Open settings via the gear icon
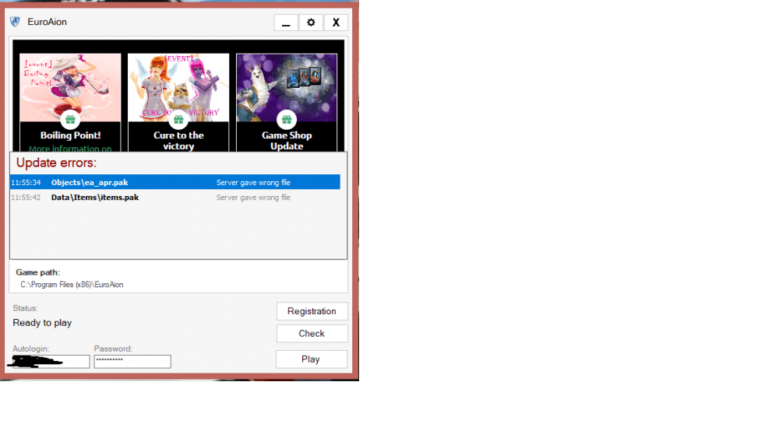The width and height of the screenshot is (779, 438). [311, 23]
